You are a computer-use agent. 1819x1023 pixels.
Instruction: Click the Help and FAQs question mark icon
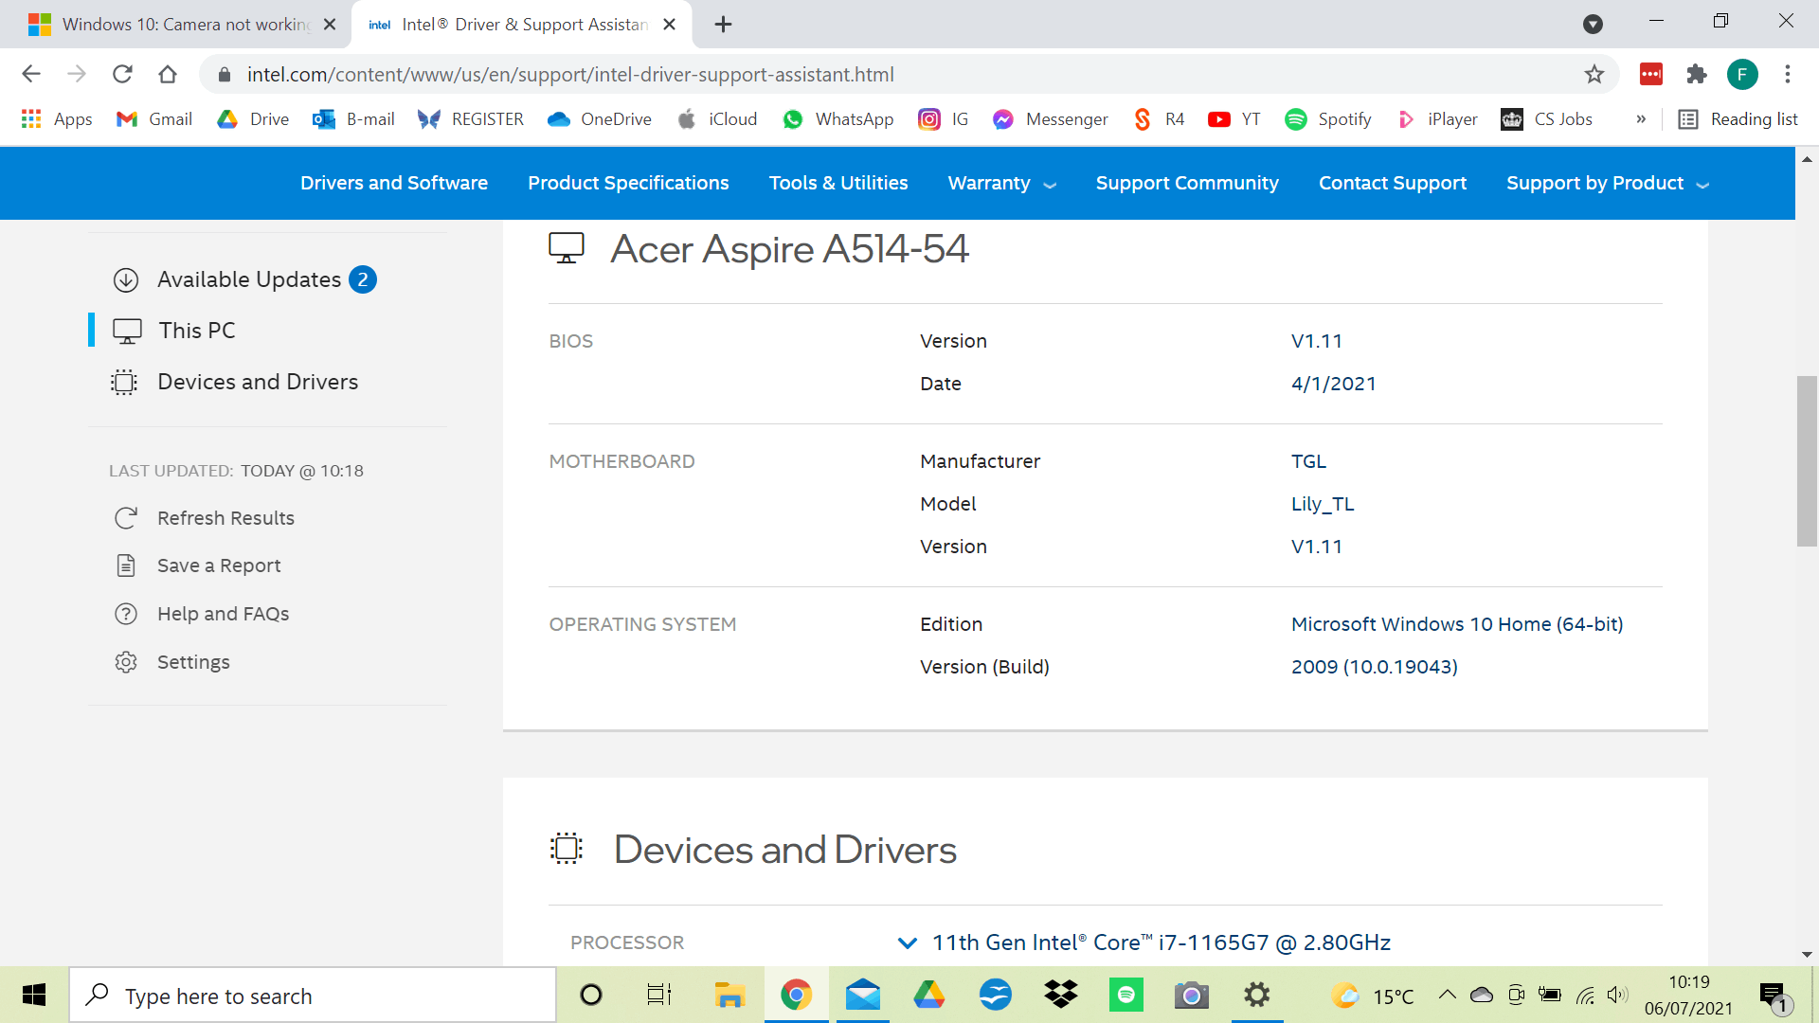click(126, 614)
